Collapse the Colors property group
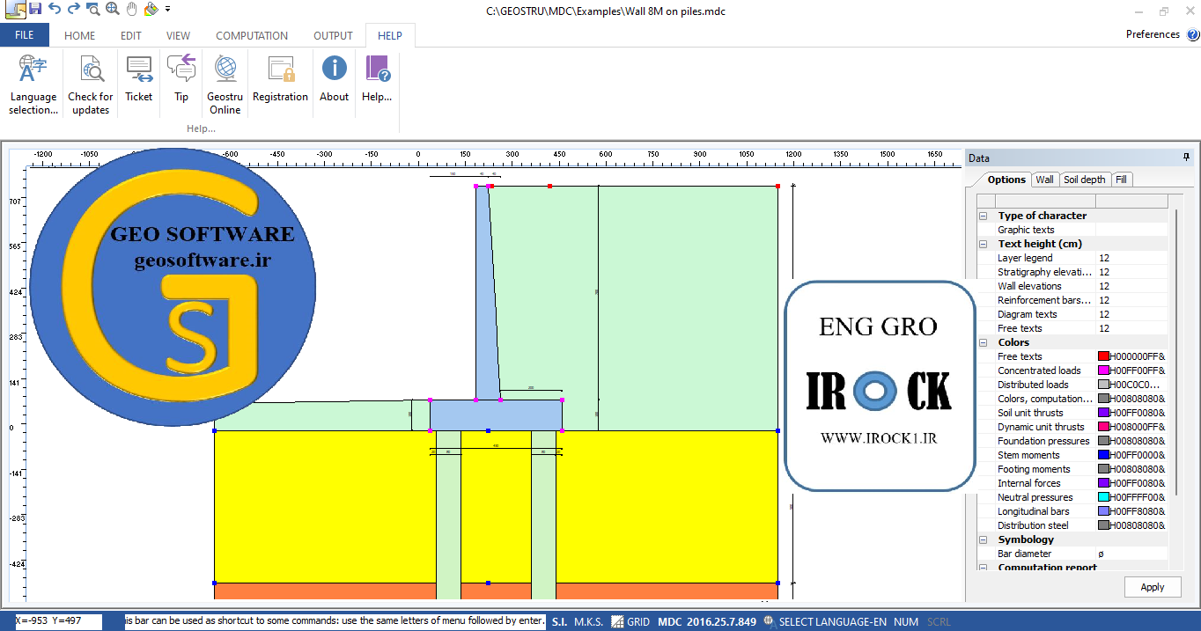Image resolution: width=1201 pixels, height=631 pixels. [984, 342]
